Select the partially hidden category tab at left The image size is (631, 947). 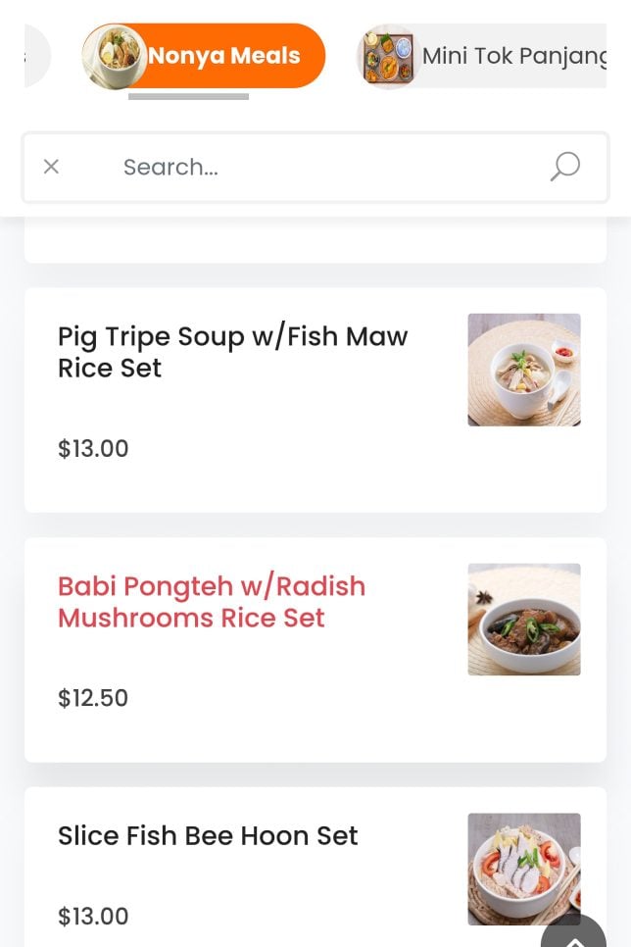point(36,56)
